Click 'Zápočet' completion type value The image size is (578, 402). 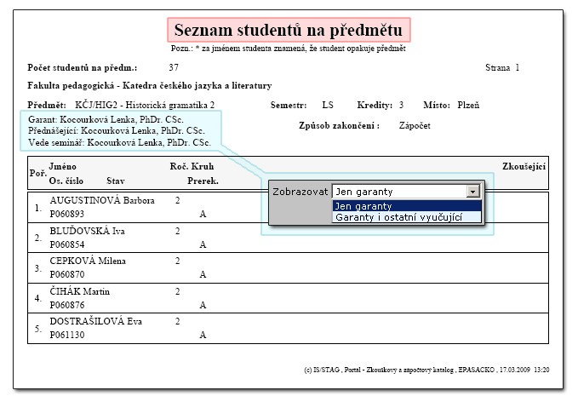pos(415,126)
